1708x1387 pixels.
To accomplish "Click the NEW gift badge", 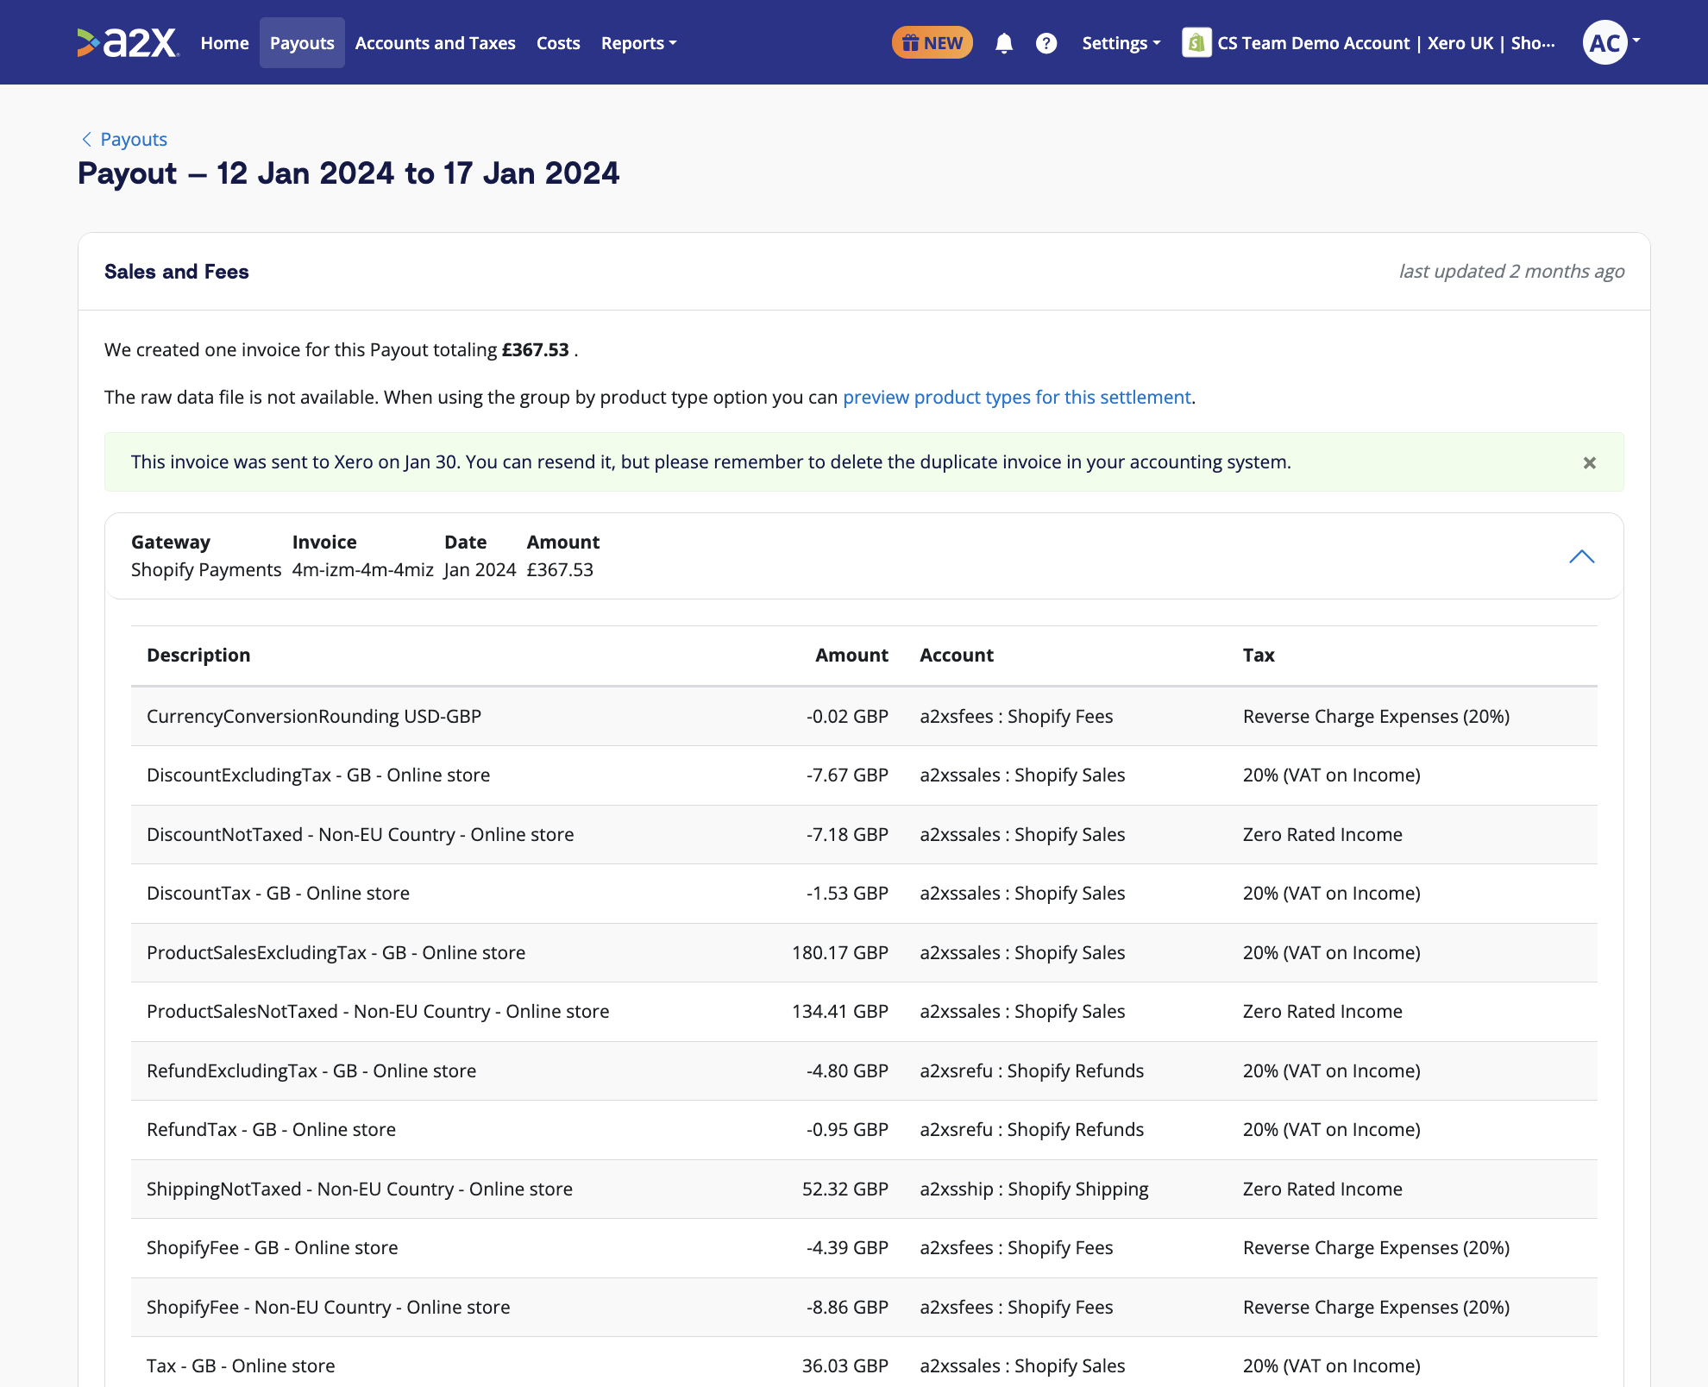I will point(932,42).
